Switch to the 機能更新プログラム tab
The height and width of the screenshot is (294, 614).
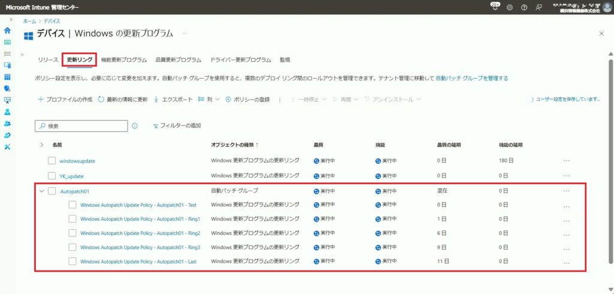coord(124,60)
